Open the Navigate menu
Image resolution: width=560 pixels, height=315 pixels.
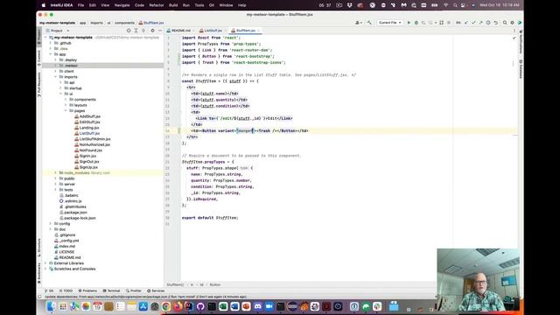[122, 5]
